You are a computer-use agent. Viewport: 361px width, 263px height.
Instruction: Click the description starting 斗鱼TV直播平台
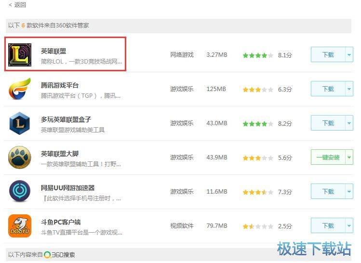point(81,232)
